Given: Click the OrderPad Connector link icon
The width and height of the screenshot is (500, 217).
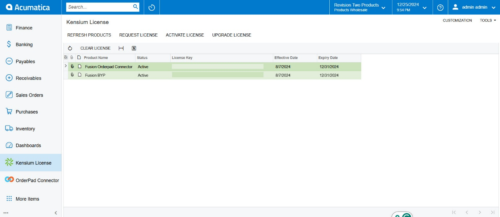Looking at the screenshot, I should (9, 180).
